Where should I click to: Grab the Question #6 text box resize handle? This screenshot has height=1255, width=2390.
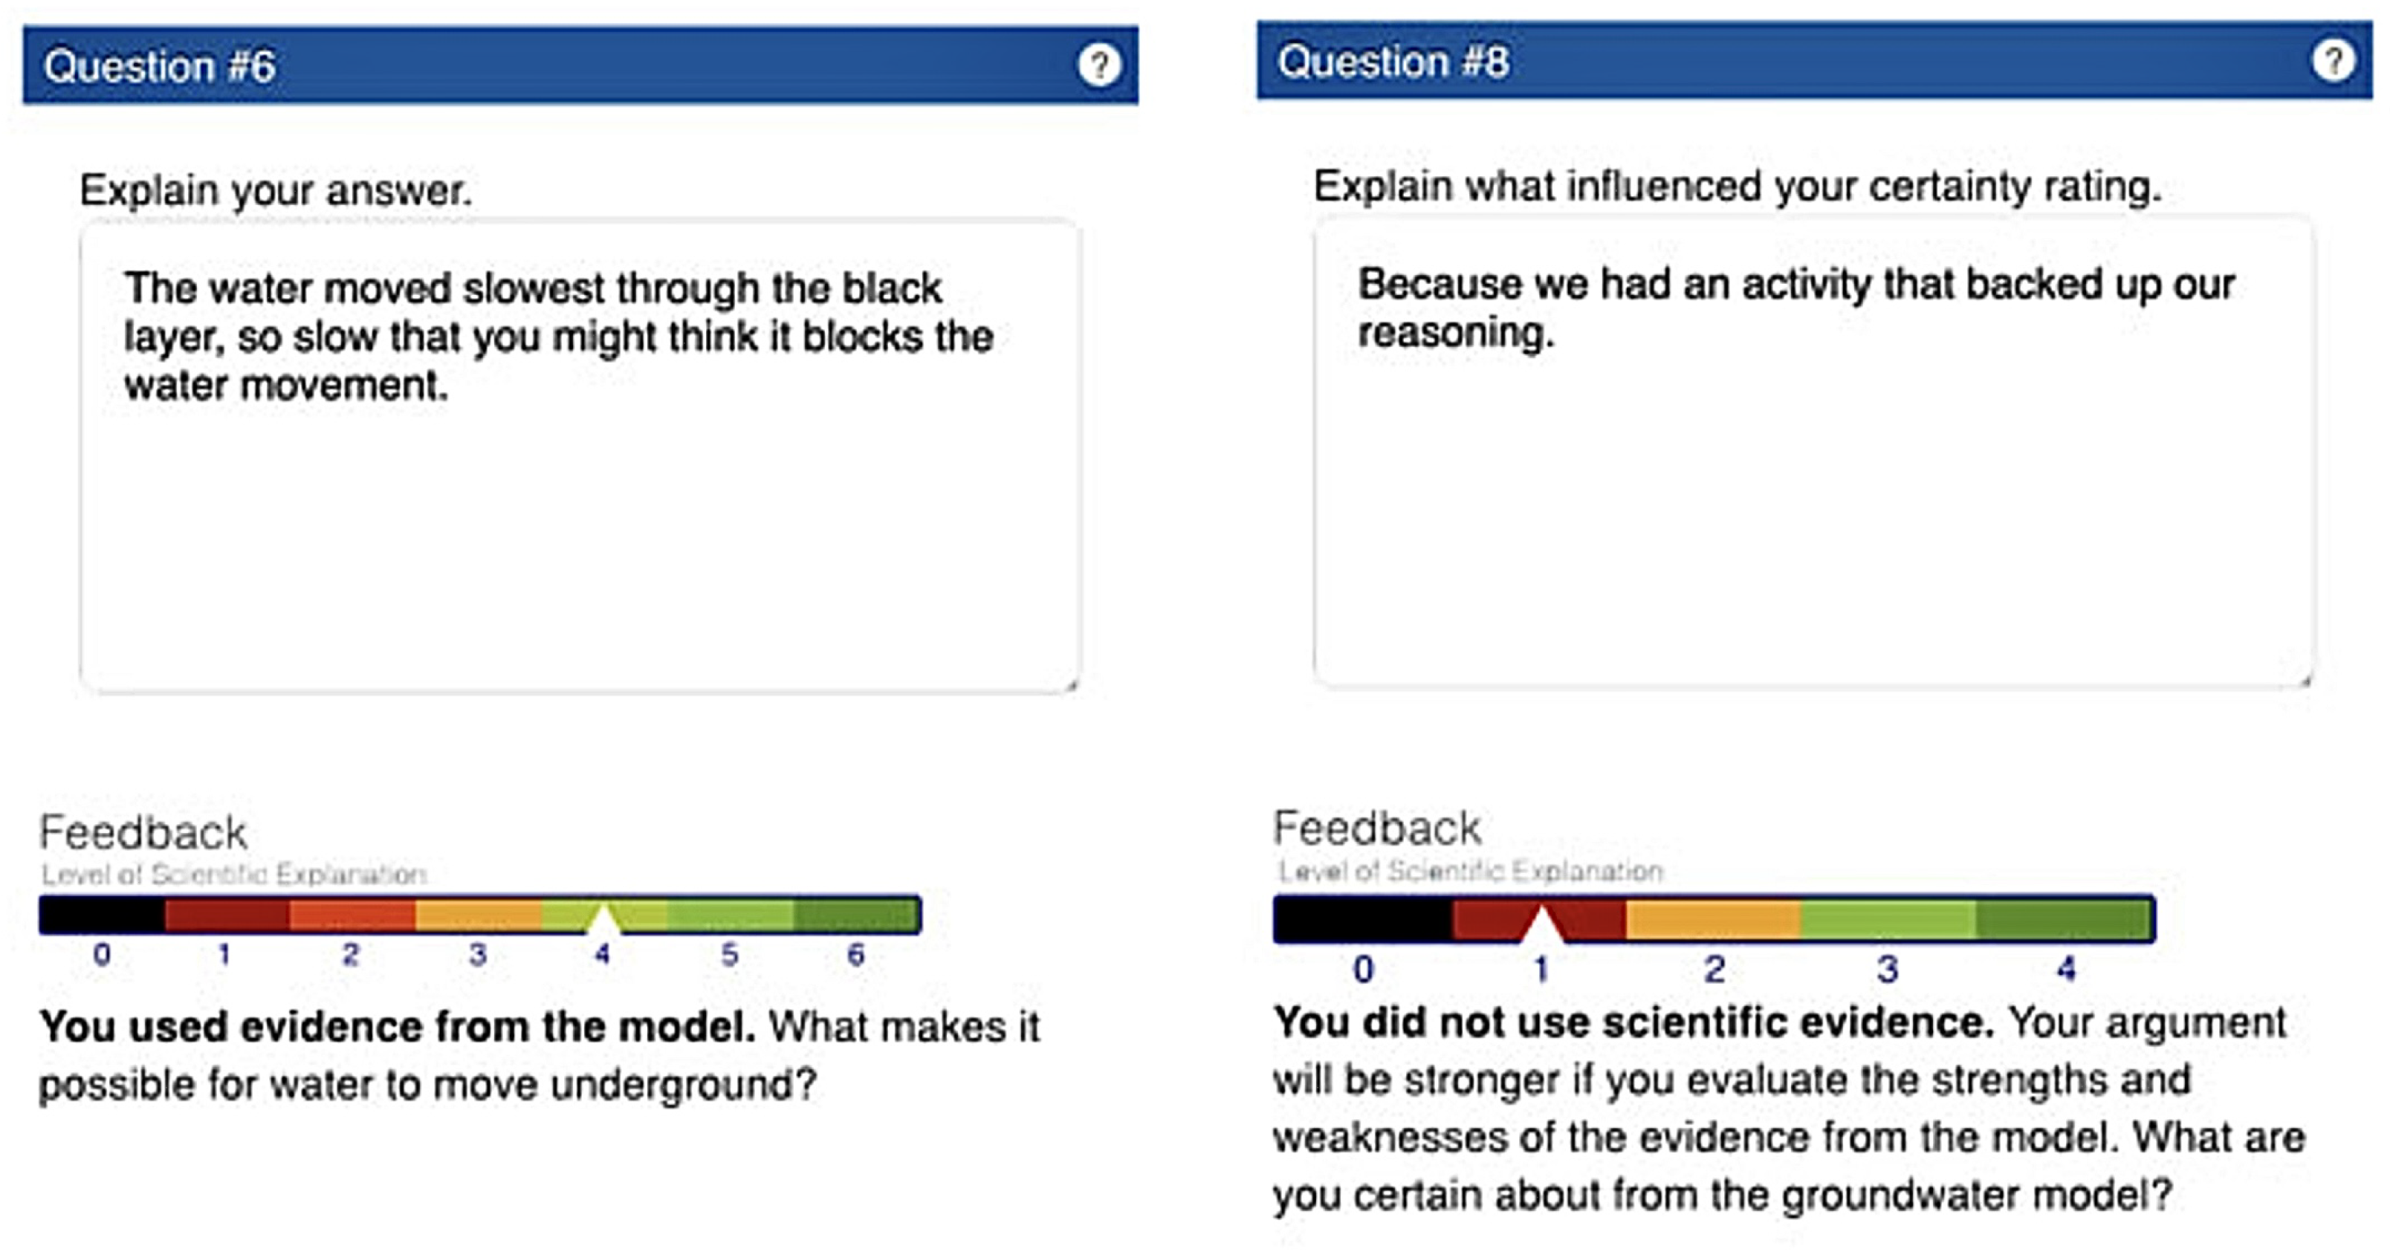coord(1072,684)
